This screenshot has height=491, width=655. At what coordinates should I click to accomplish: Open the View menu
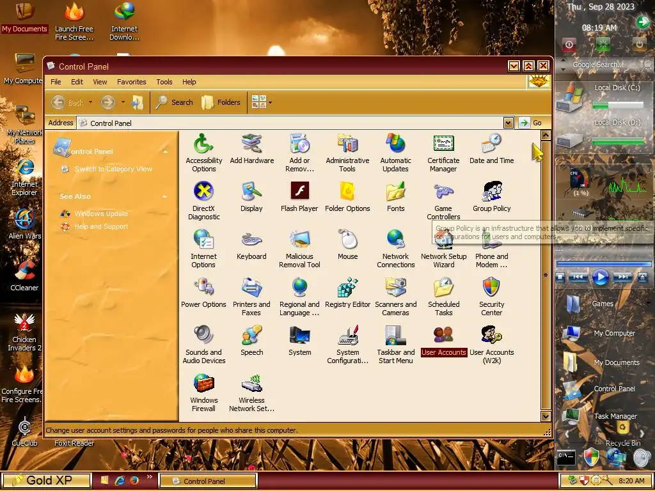click(100, 82)
